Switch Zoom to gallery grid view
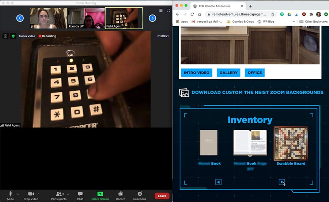Viewport: 329px width, 202px height. click(x=161, y=10)
